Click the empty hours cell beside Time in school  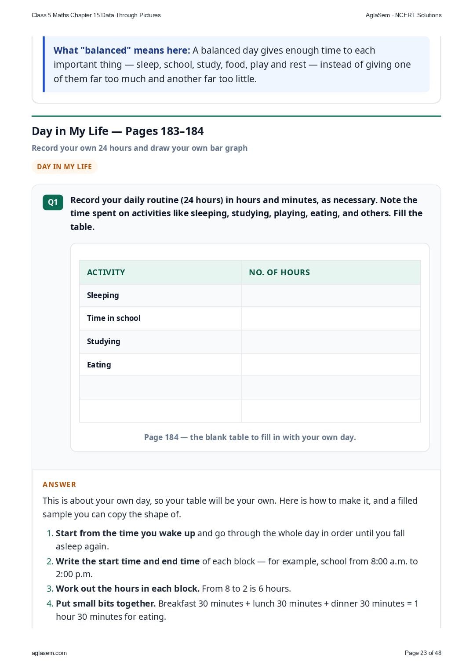[x=331, y=318]
